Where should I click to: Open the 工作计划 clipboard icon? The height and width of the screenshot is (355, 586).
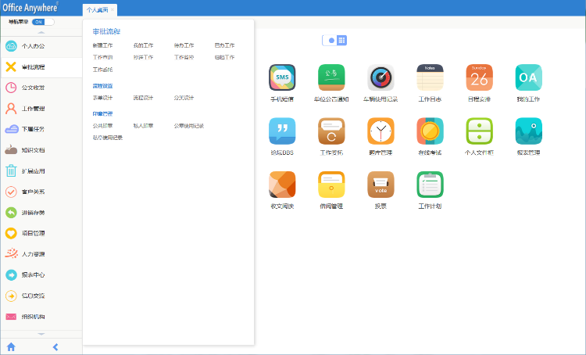pyautogui.click(x=430, y=185)
